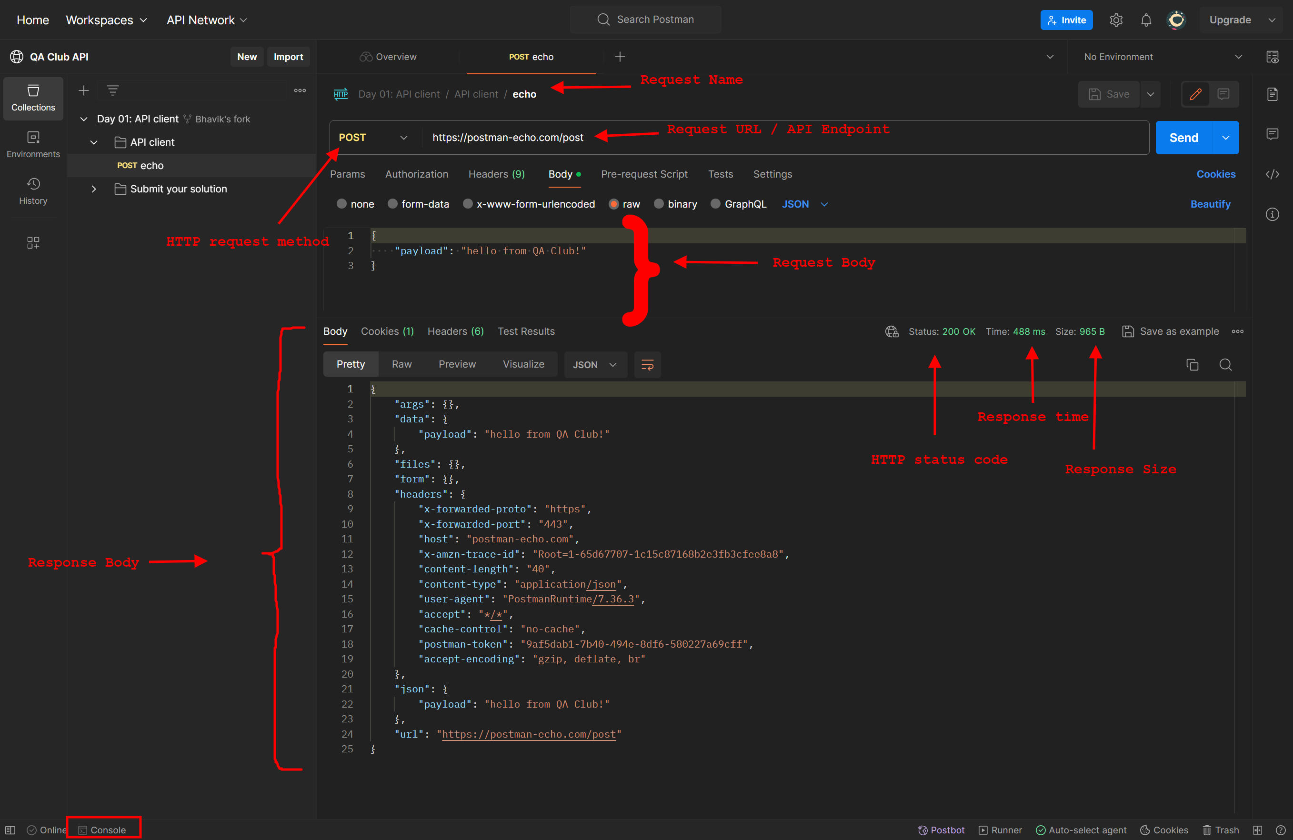Open the Collections sidebar panel
The image size is (1293, 840).
point(33,99)
